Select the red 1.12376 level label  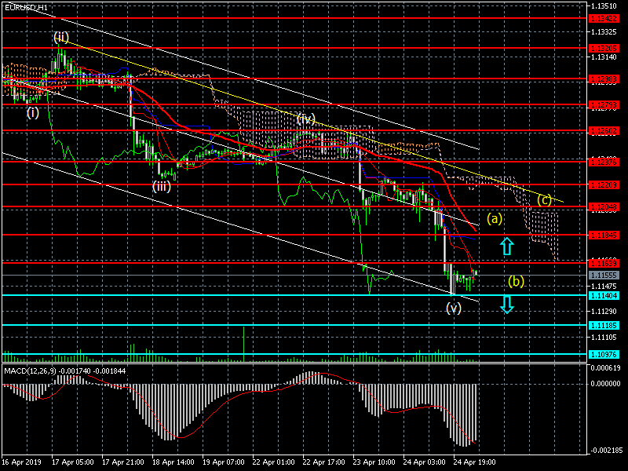click(604, 162)
